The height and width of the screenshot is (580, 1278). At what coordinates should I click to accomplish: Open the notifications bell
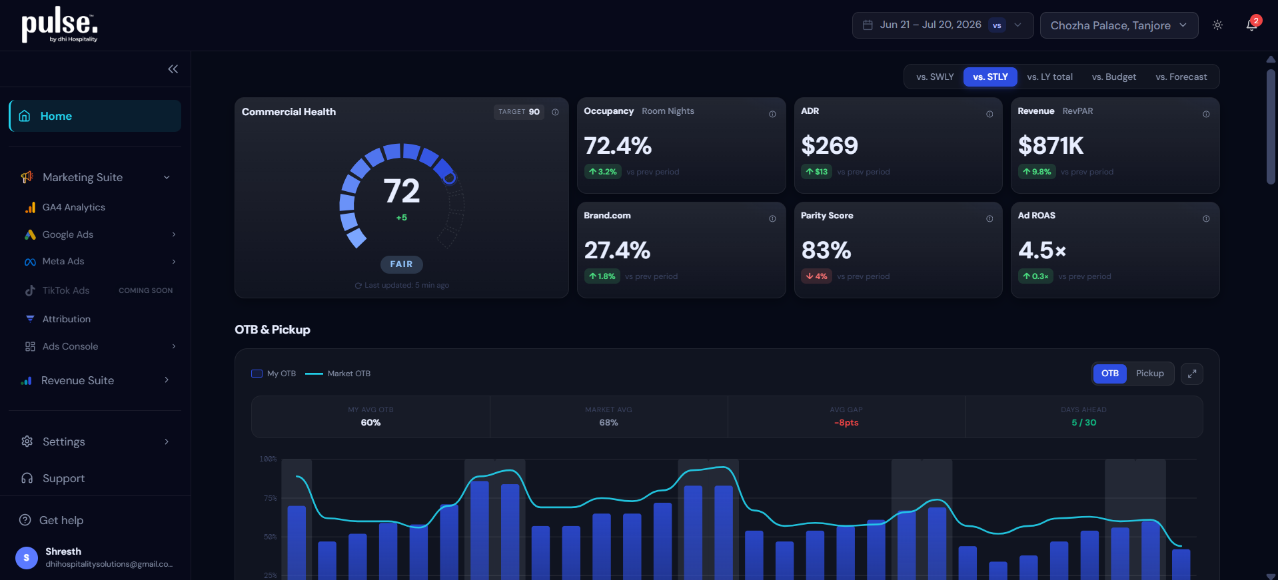pos(1252,25)
